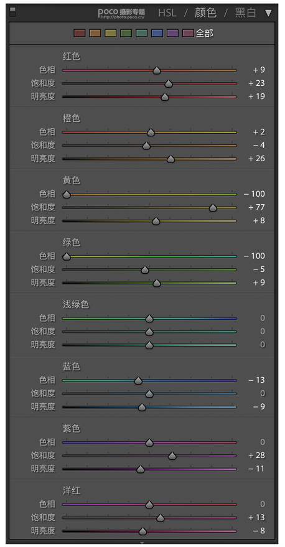Click the 全部 button to show all colors
This screenshot has height=547, width=285.
204,34
